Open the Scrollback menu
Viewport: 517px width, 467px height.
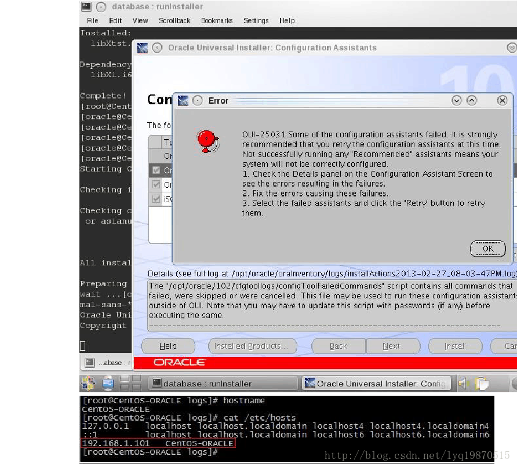(174, 21)
